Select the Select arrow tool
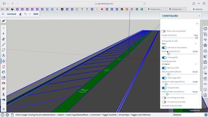 [x=4, y=33]
